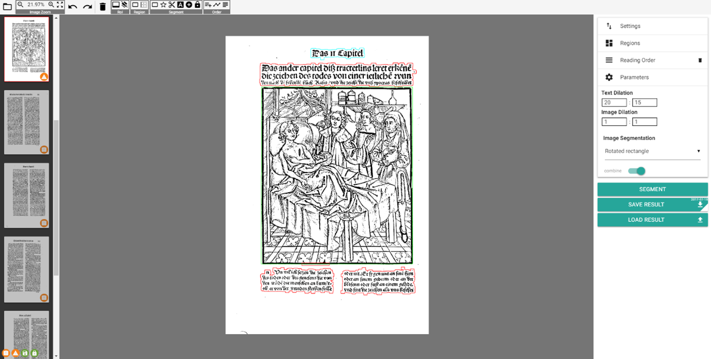The image size is (711, 359).
Task: Open the third page thumbnail
Action: tap(26, 195)
